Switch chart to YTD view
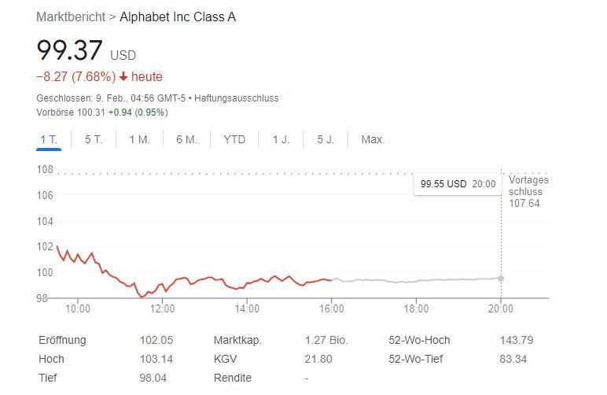The height and width of the screenshot is (395, 607). click(234, 139)
